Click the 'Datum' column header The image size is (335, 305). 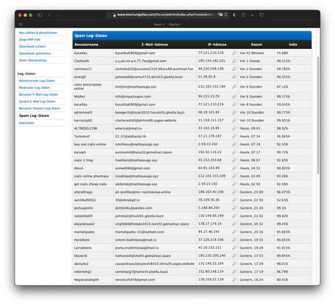(x=257, y=44)
